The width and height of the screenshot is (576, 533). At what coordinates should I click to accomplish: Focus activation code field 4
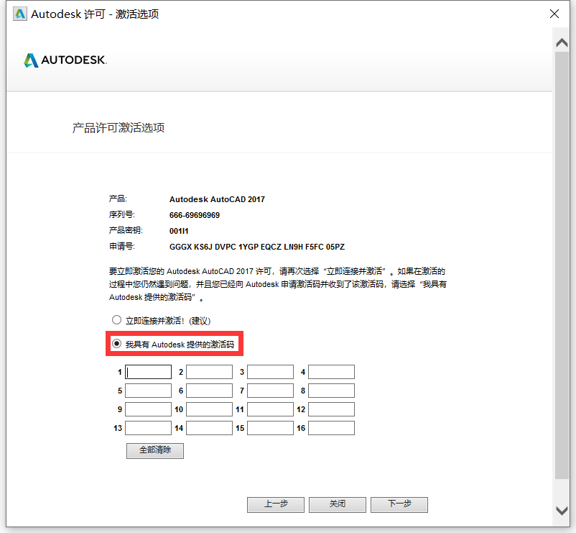tap(331, 372)
